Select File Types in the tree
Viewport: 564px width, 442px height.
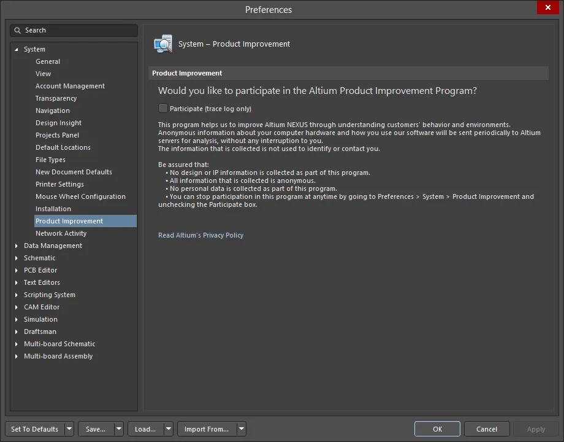tap(50, 160)
